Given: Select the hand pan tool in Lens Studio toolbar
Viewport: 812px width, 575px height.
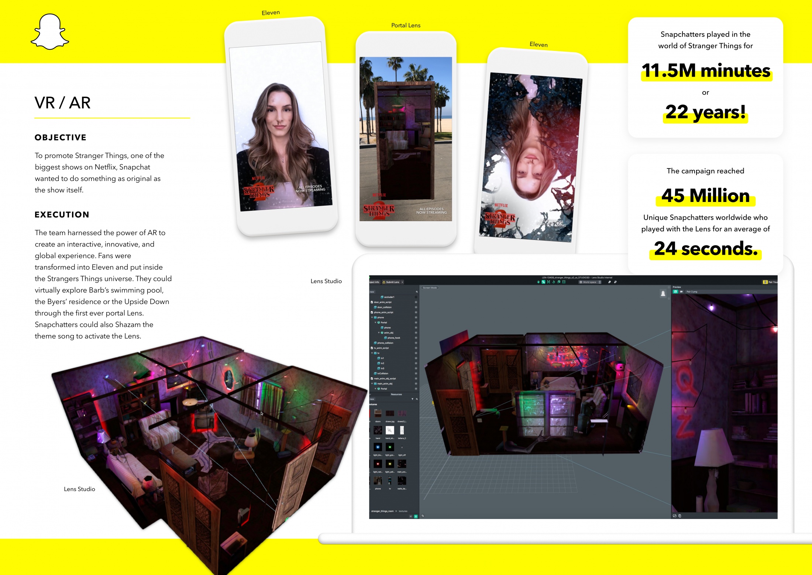Looking at the screenshot, I should point(538,282).
